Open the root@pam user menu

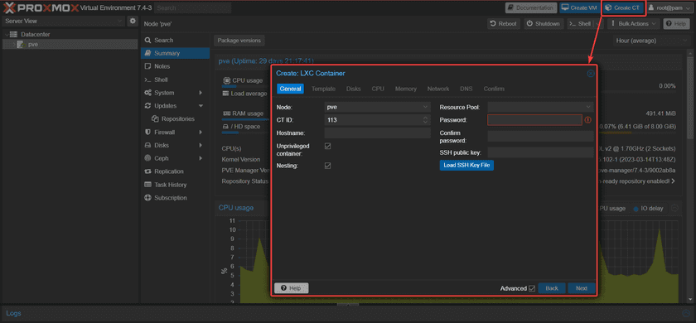[670, 8]
